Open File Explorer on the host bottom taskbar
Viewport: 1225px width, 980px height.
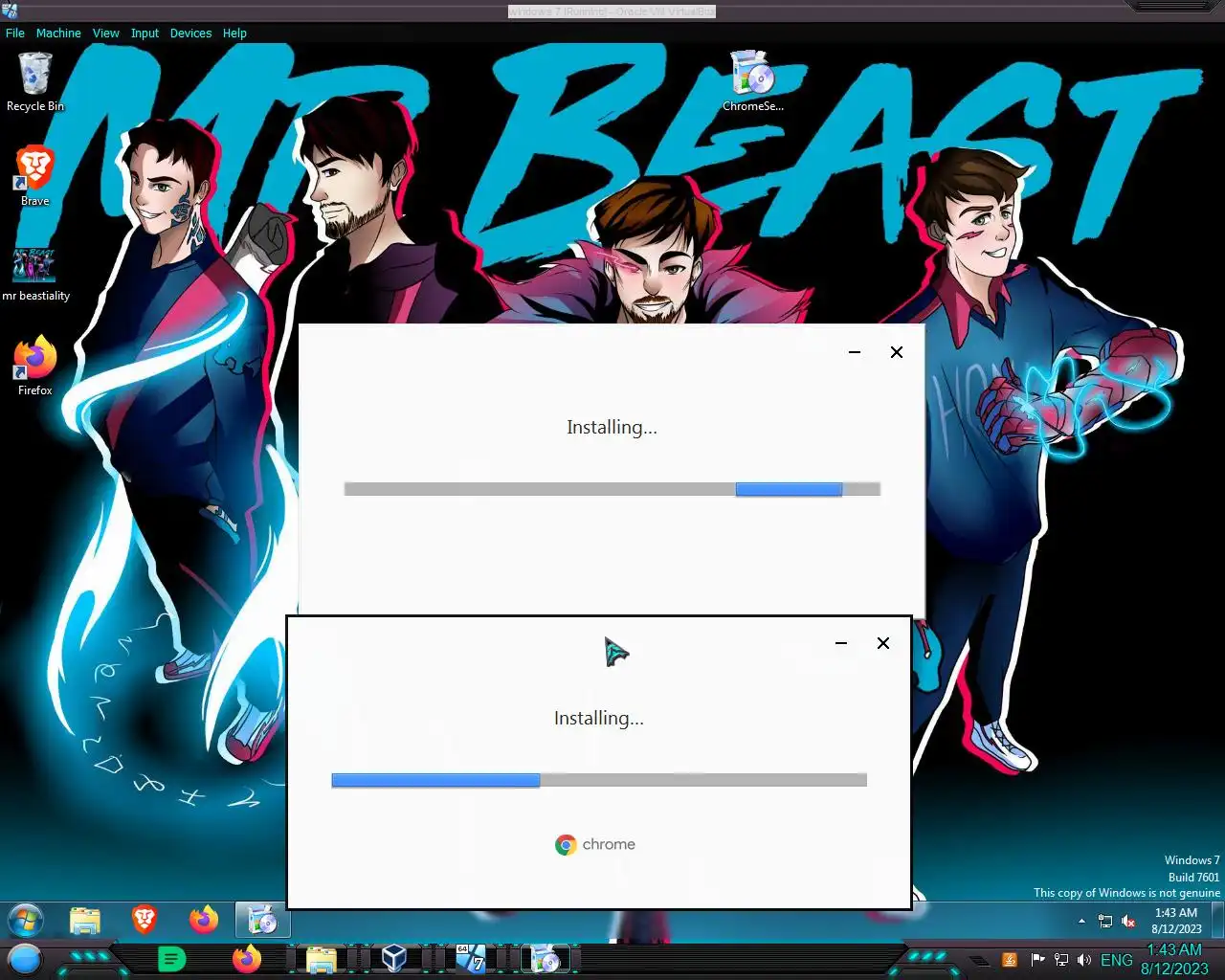pyautogui.click(x=321, y=959)
